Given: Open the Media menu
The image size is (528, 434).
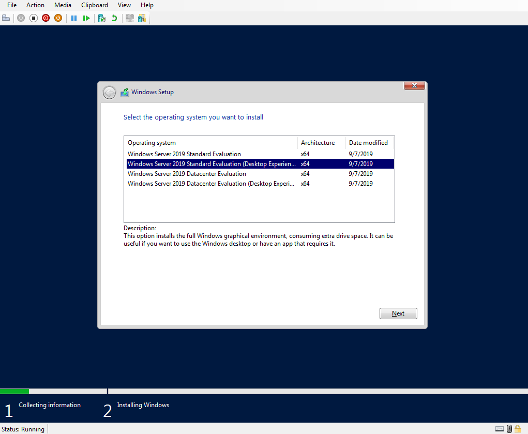Looking at the screenshot, I should pos(63,5).
